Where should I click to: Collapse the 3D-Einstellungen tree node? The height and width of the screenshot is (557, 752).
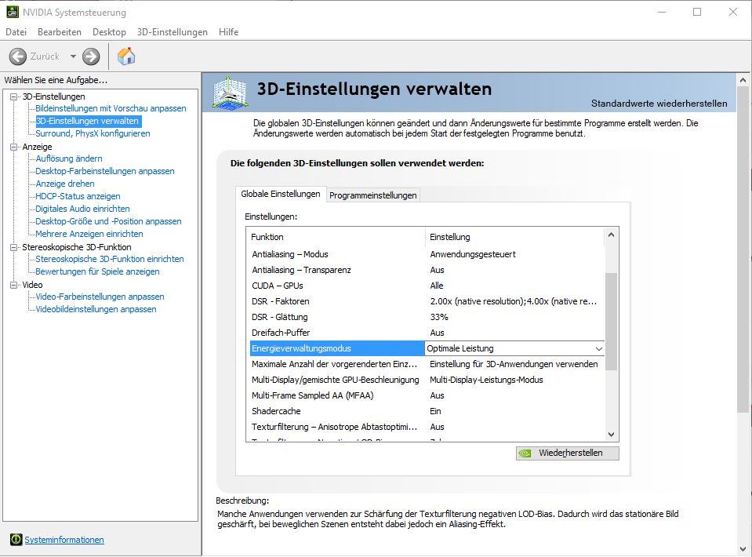click(13, 96)
